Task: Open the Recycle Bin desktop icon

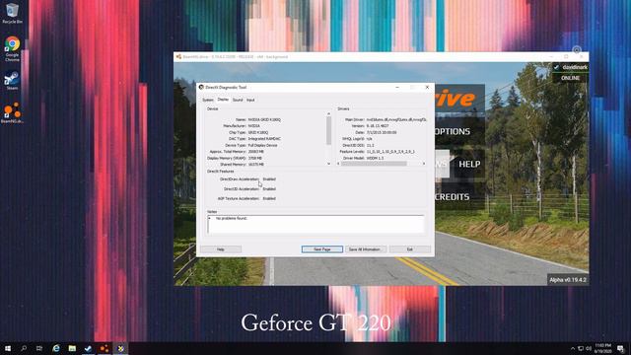Action: tap(12, 13)
